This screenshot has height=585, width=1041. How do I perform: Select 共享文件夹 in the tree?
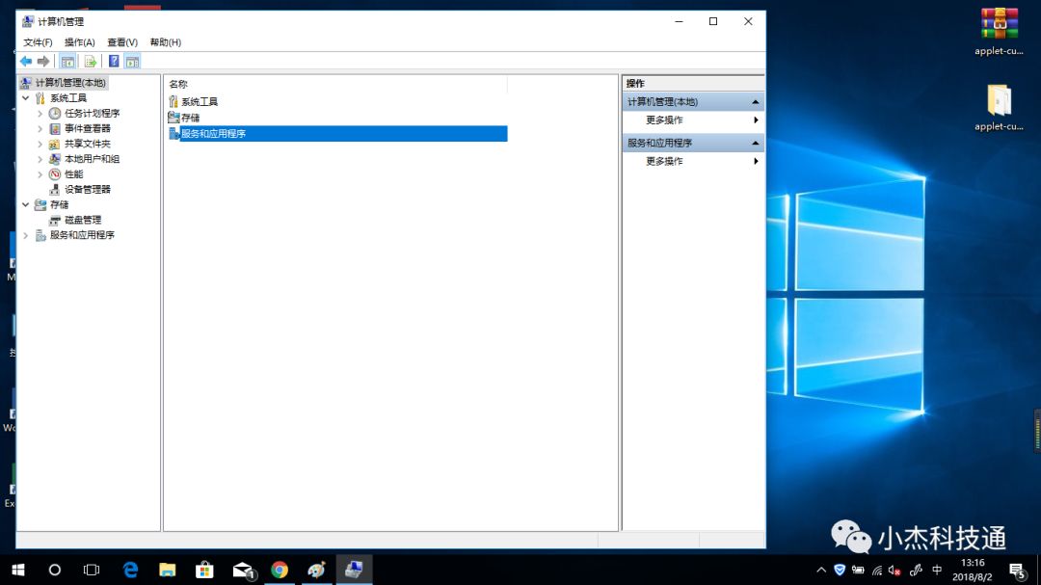[x=87, y=144]
